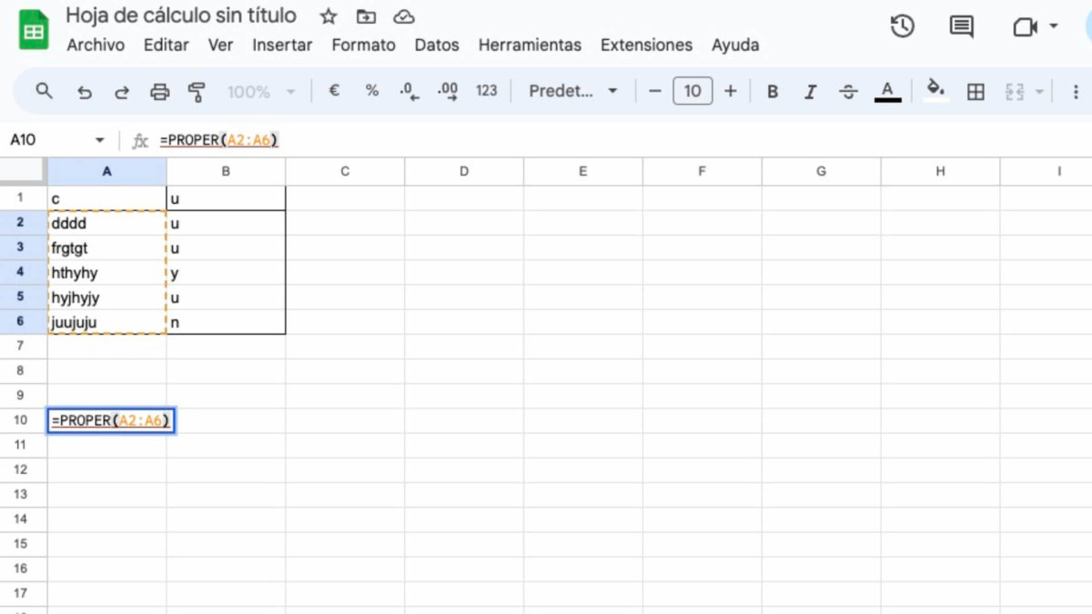The image size is (1092, 614).
Task: Select cell containing 'dddd'
Action: pyautogui.click(x=106, y=223)
